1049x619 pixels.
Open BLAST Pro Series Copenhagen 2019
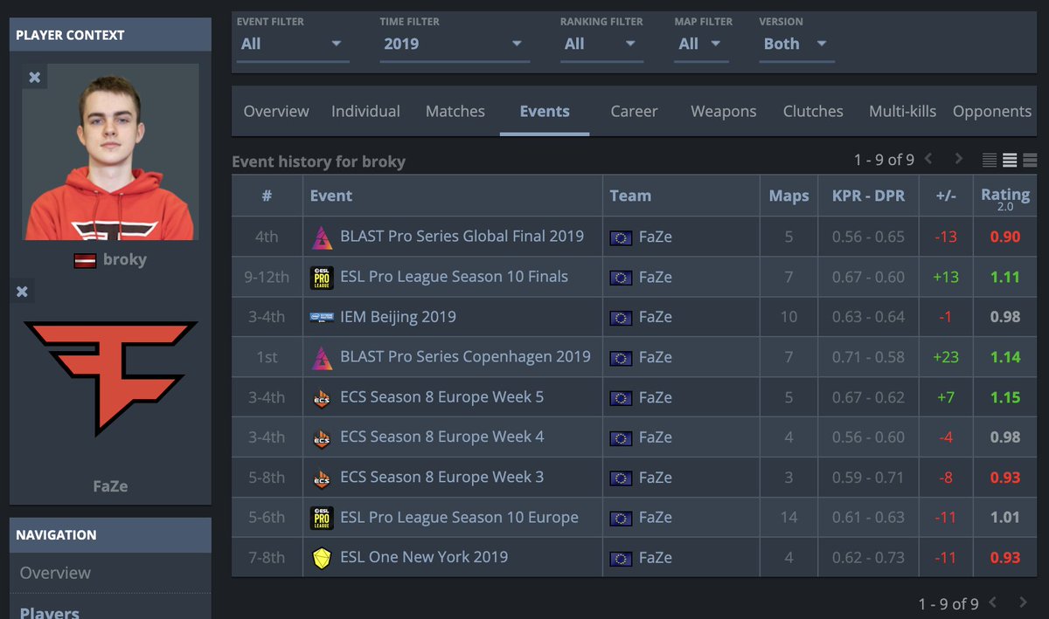click(465, 357)
